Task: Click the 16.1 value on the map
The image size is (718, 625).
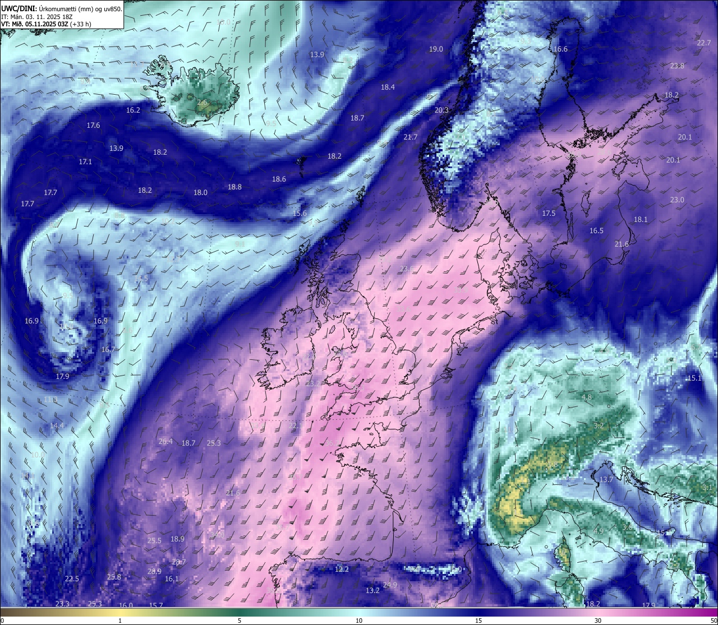Action: pos(172,579)
